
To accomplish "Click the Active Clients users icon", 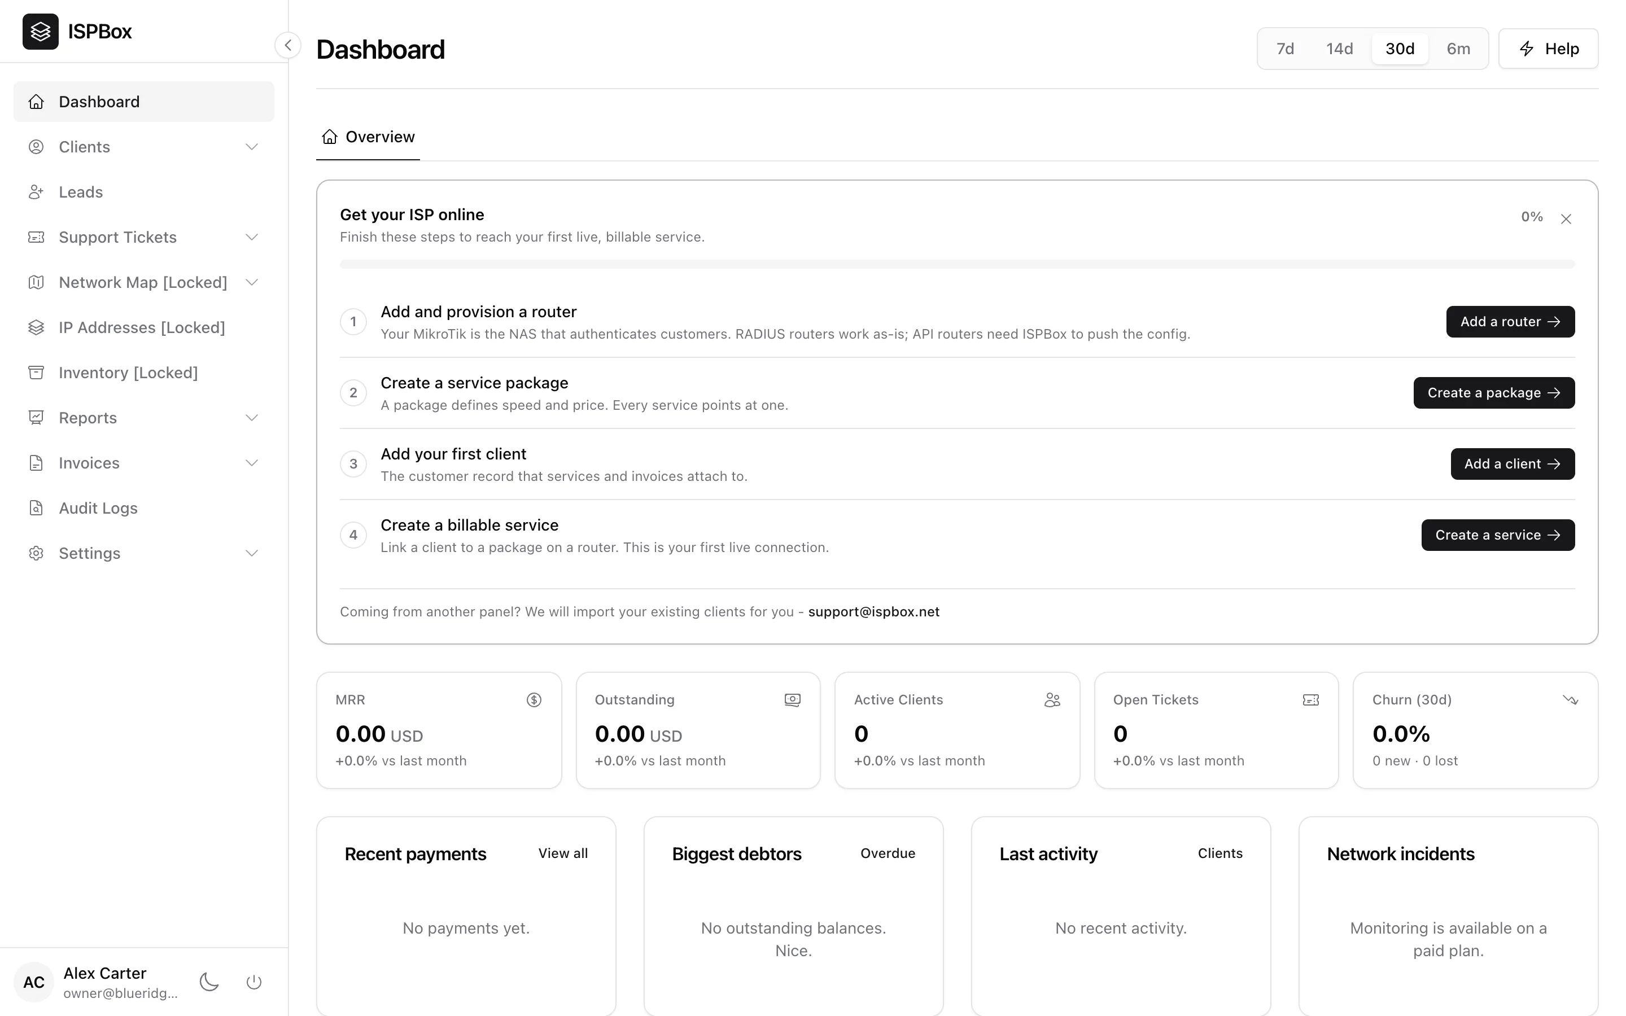I will [x=1052, y=700].
